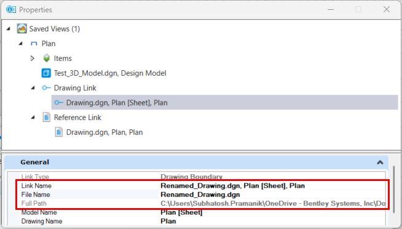Image resolution: width=402 pixels, height=229 pixels.
Task: Collapse the Plan tree node
Action: (21, 44)
